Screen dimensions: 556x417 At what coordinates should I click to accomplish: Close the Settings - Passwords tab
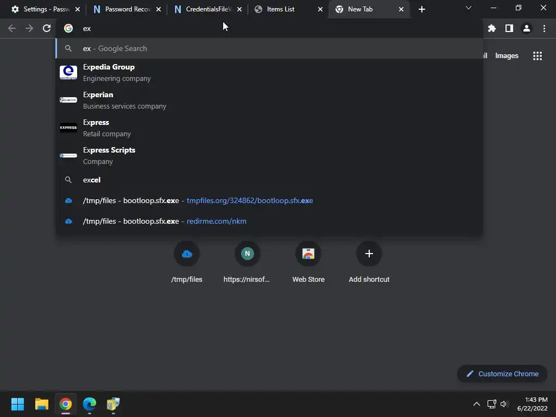coord(78,9)
